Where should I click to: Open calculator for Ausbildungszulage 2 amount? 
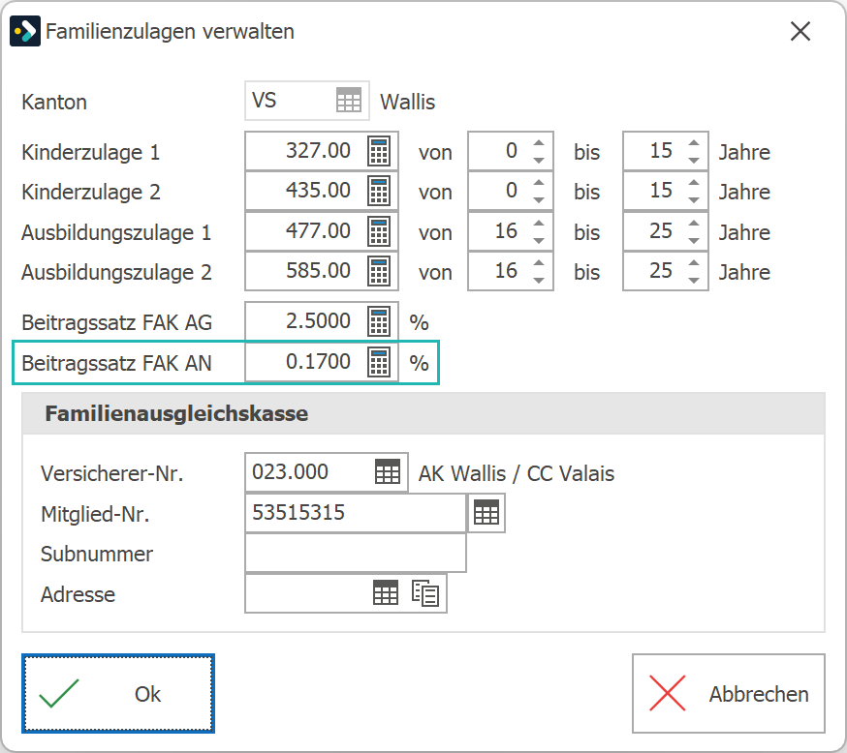pyautogui.click(x=379, y=272)
